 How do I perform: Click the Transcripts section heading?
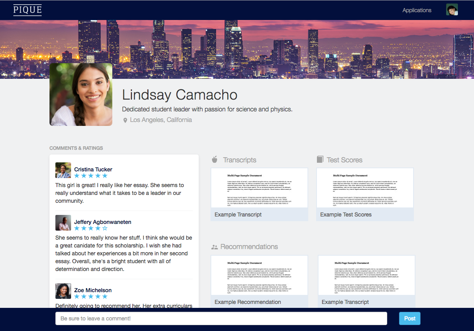[240, 160]
